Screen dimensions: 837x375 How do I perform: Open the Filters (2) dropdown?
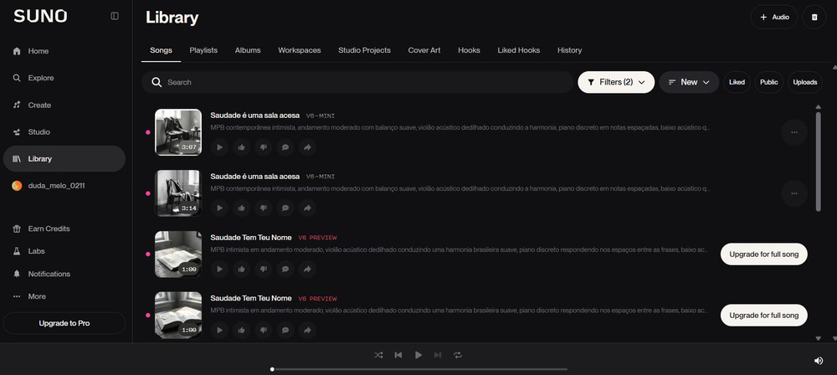pos(616,82)
